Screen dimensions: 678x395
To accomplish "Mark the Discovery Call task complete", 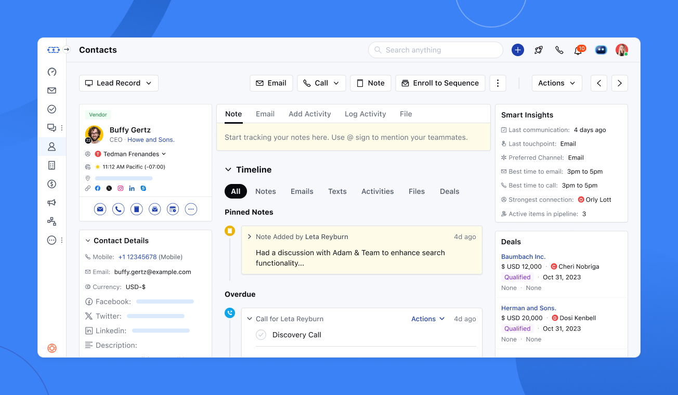I will (261, 335).
